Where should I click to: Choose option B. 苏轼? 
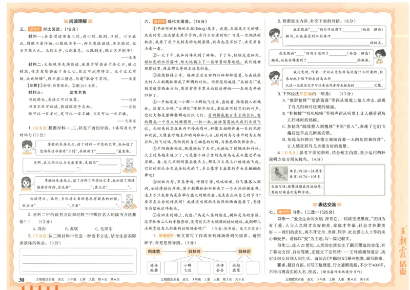tap(72, 229)
